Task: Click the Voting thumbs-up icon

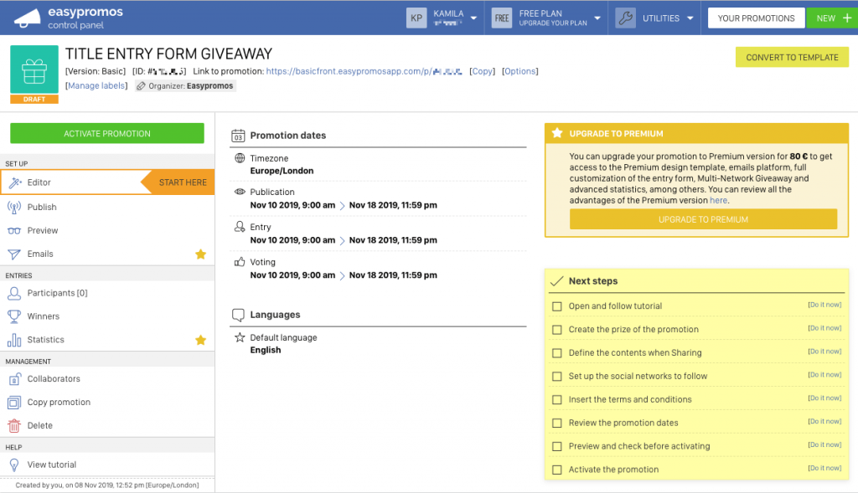Action: click(x=240, y=262)
